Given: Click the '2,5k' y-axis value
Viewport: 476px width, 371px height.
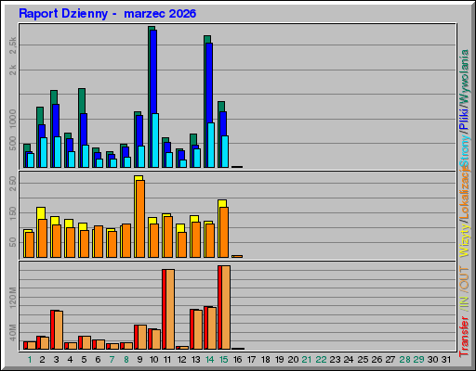Looking at the screenshot, I should tap(13, 45).
